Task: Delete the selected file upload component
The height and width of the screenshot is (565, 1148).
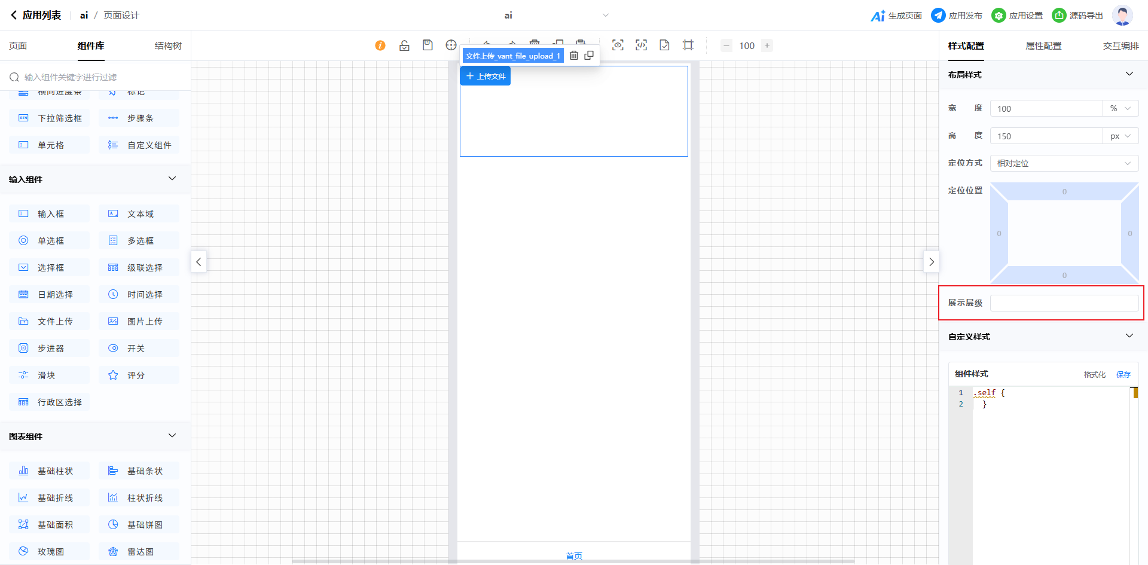Action: (x=574, y=56)
